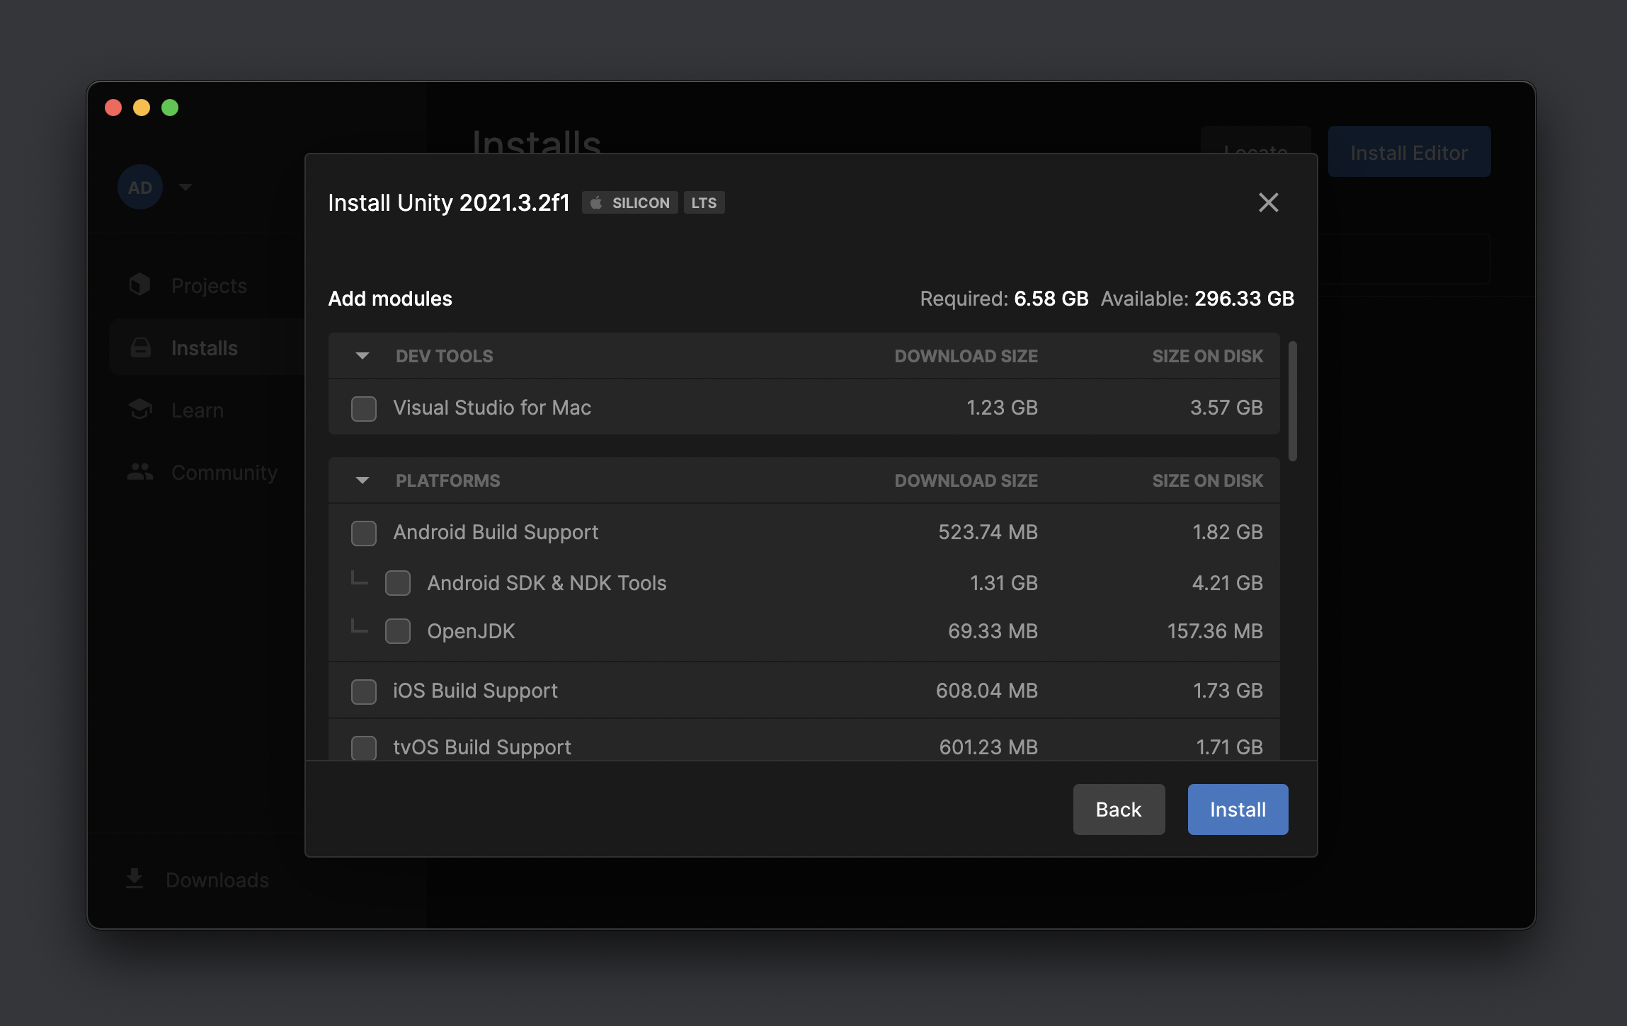The height and width of the screenshot is (1026, 1627).
Task: Click the Apple logo in the Silicon badge
Action: (x=596, y=203)
